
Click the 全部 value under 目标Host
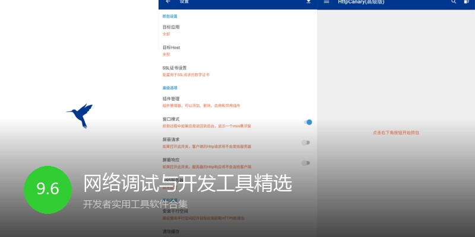(x=166, y=55)
